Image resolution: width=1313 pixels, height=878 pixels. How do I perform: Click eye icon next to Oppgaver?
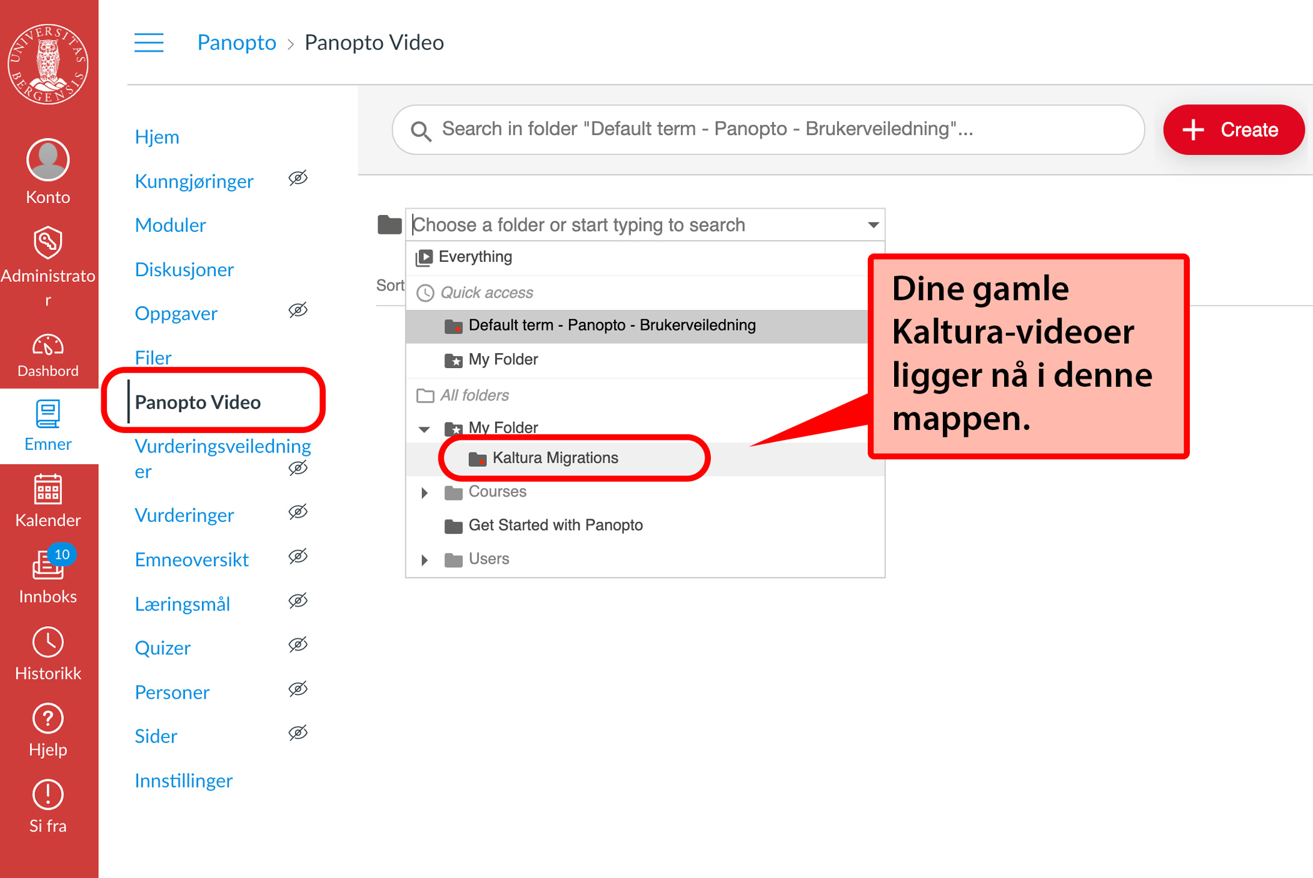(298, 311)
